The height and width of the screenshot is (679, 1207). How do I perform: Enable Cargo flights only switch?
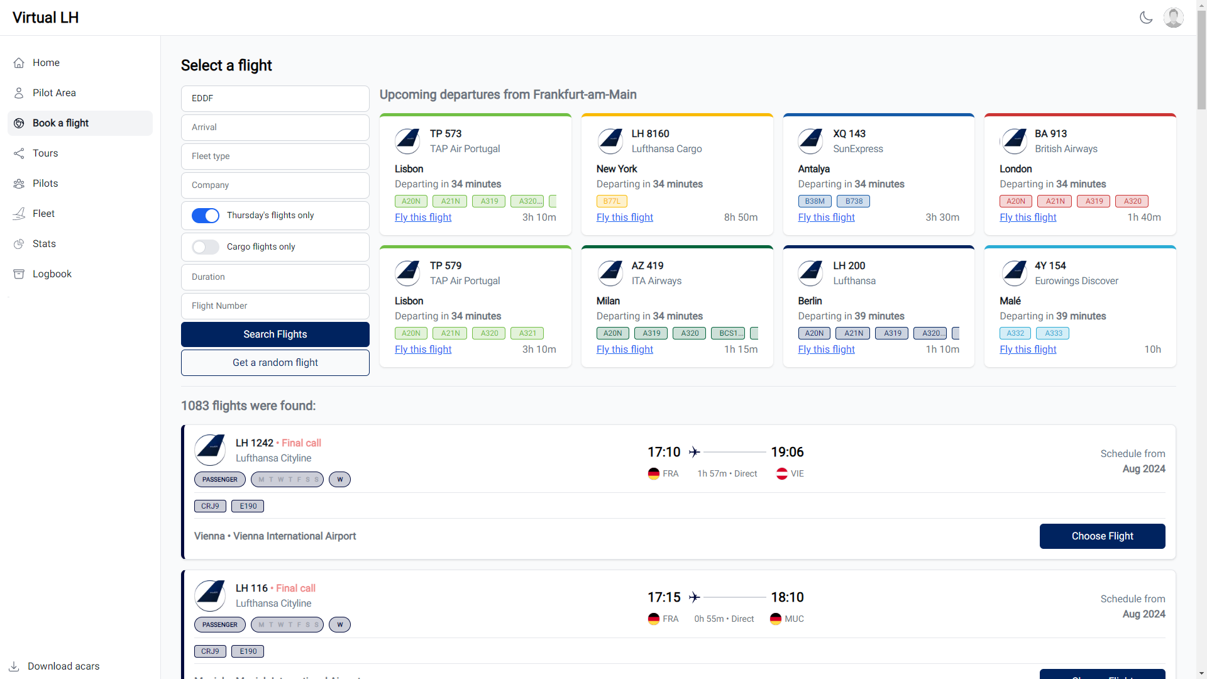pyautogui.click(x=206, y=247)
